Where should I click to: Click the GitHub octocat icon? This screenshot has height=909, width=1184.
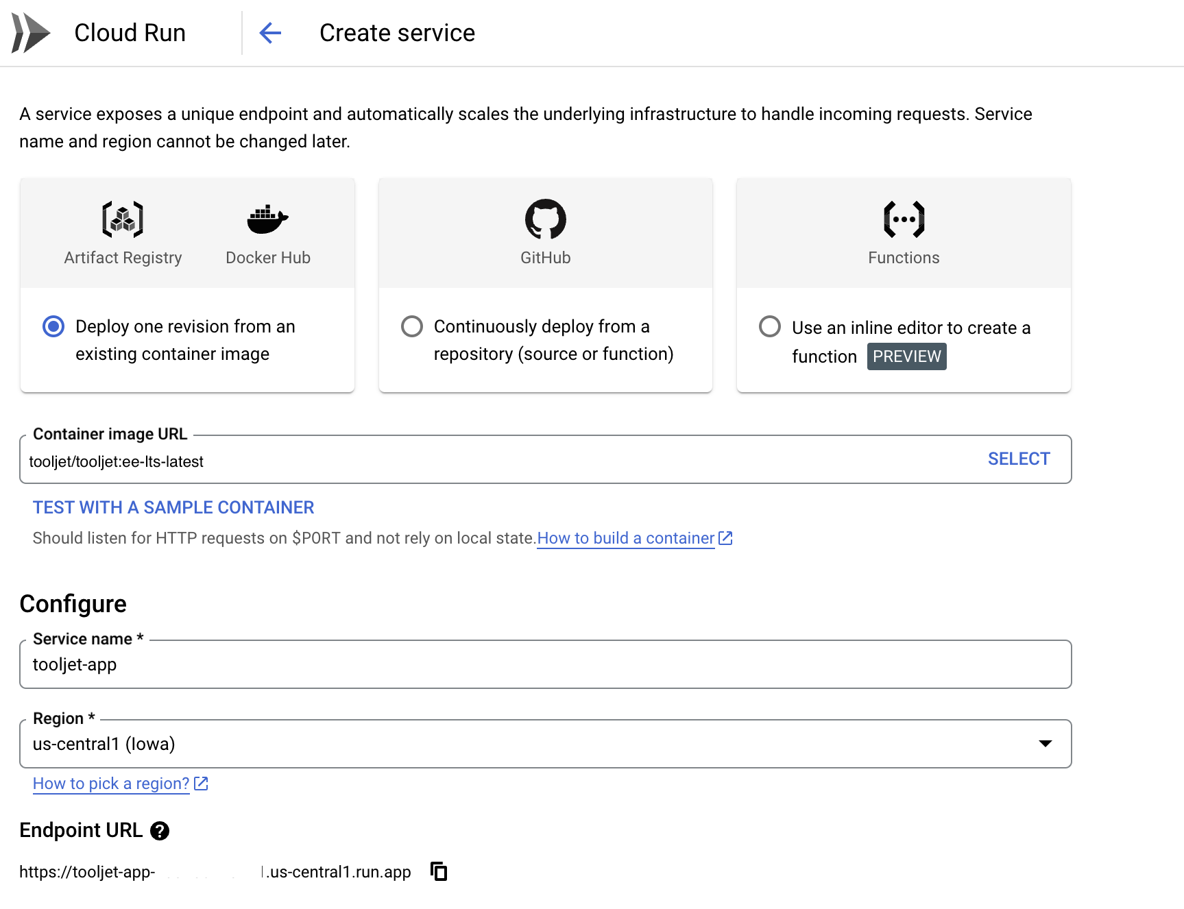coord(545,219)
